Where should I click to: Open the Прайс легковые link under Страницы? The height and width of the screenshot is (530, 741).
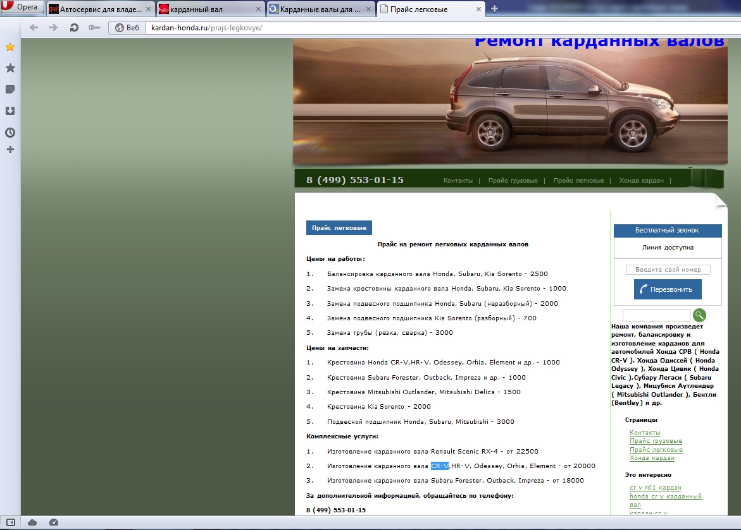tap(656, 450)
